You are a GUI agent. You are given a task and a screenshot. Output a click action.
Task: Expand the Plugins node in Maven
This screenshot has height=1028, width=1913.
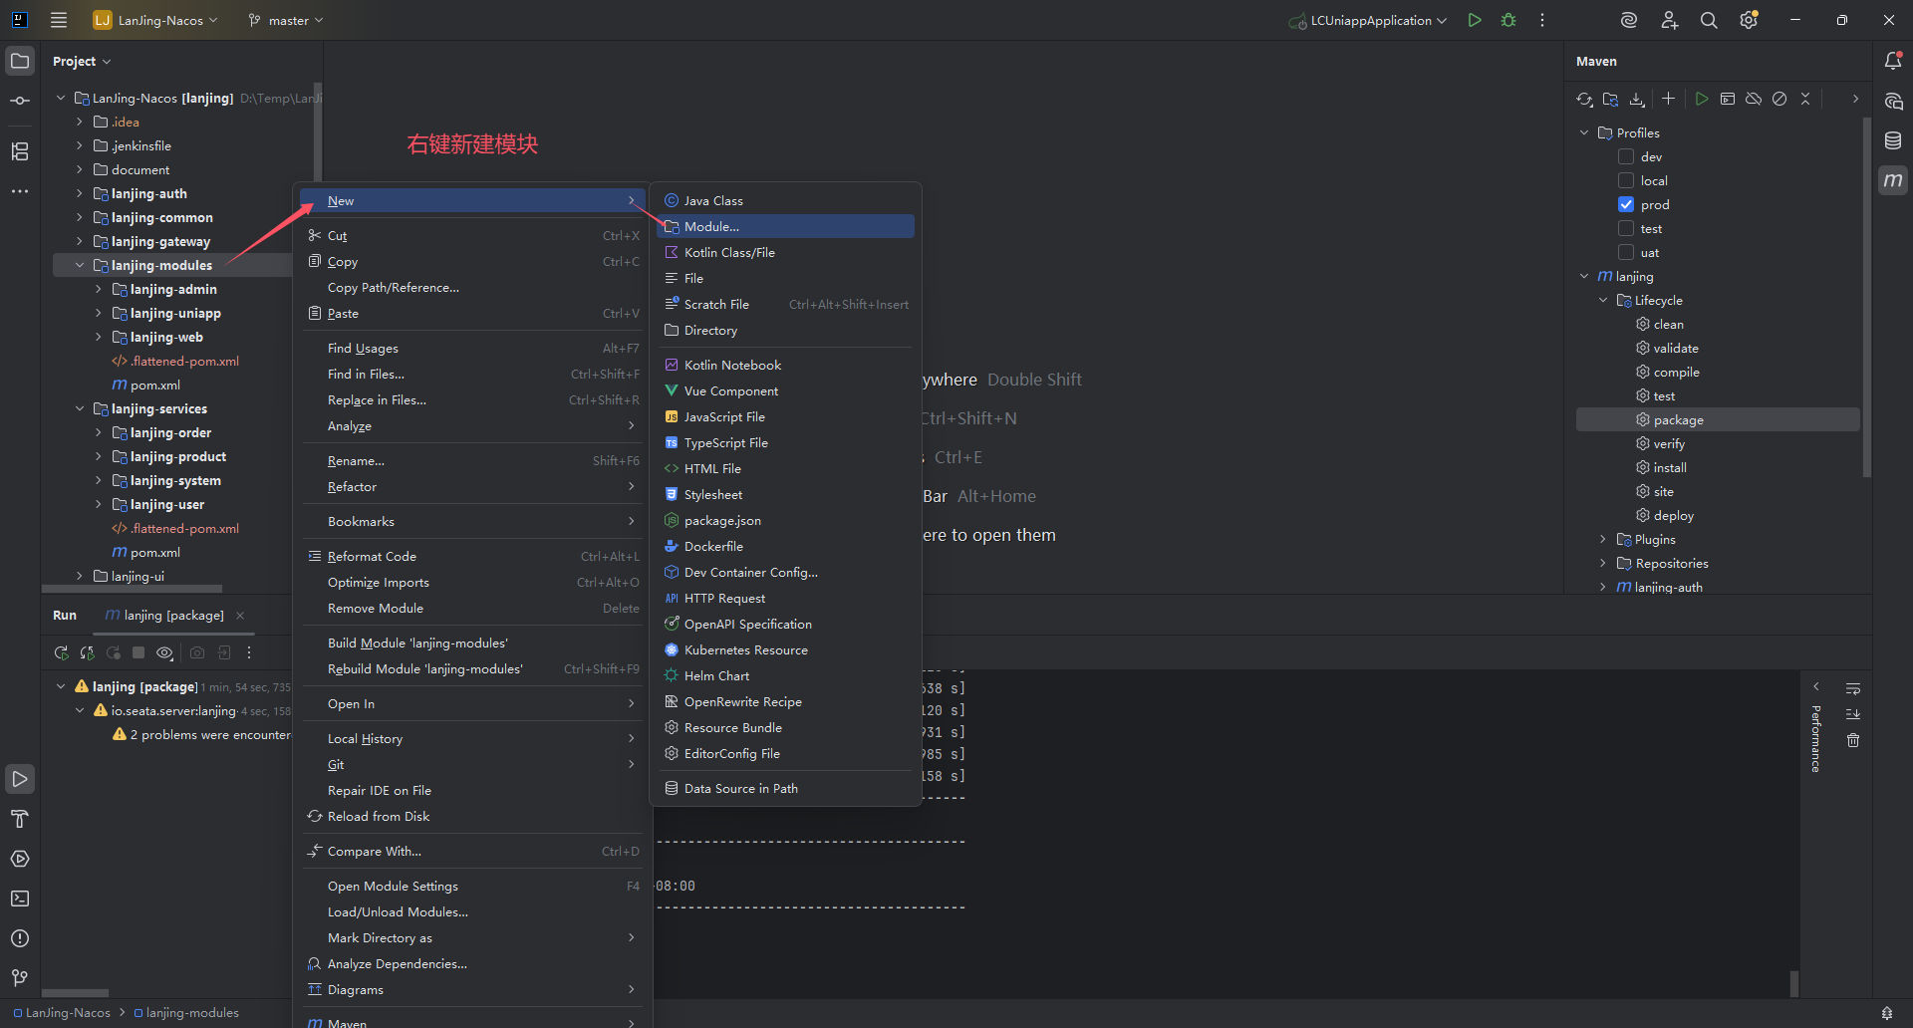(1603, 539)
